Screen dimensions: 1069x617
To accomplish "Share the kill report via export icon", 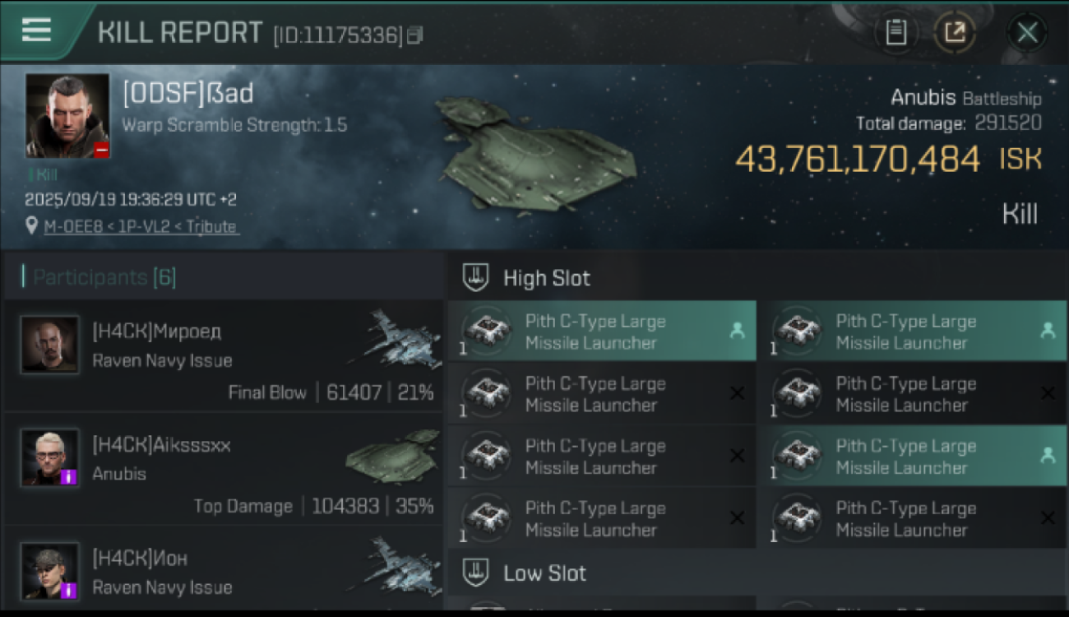I will (x=954, y=33).
